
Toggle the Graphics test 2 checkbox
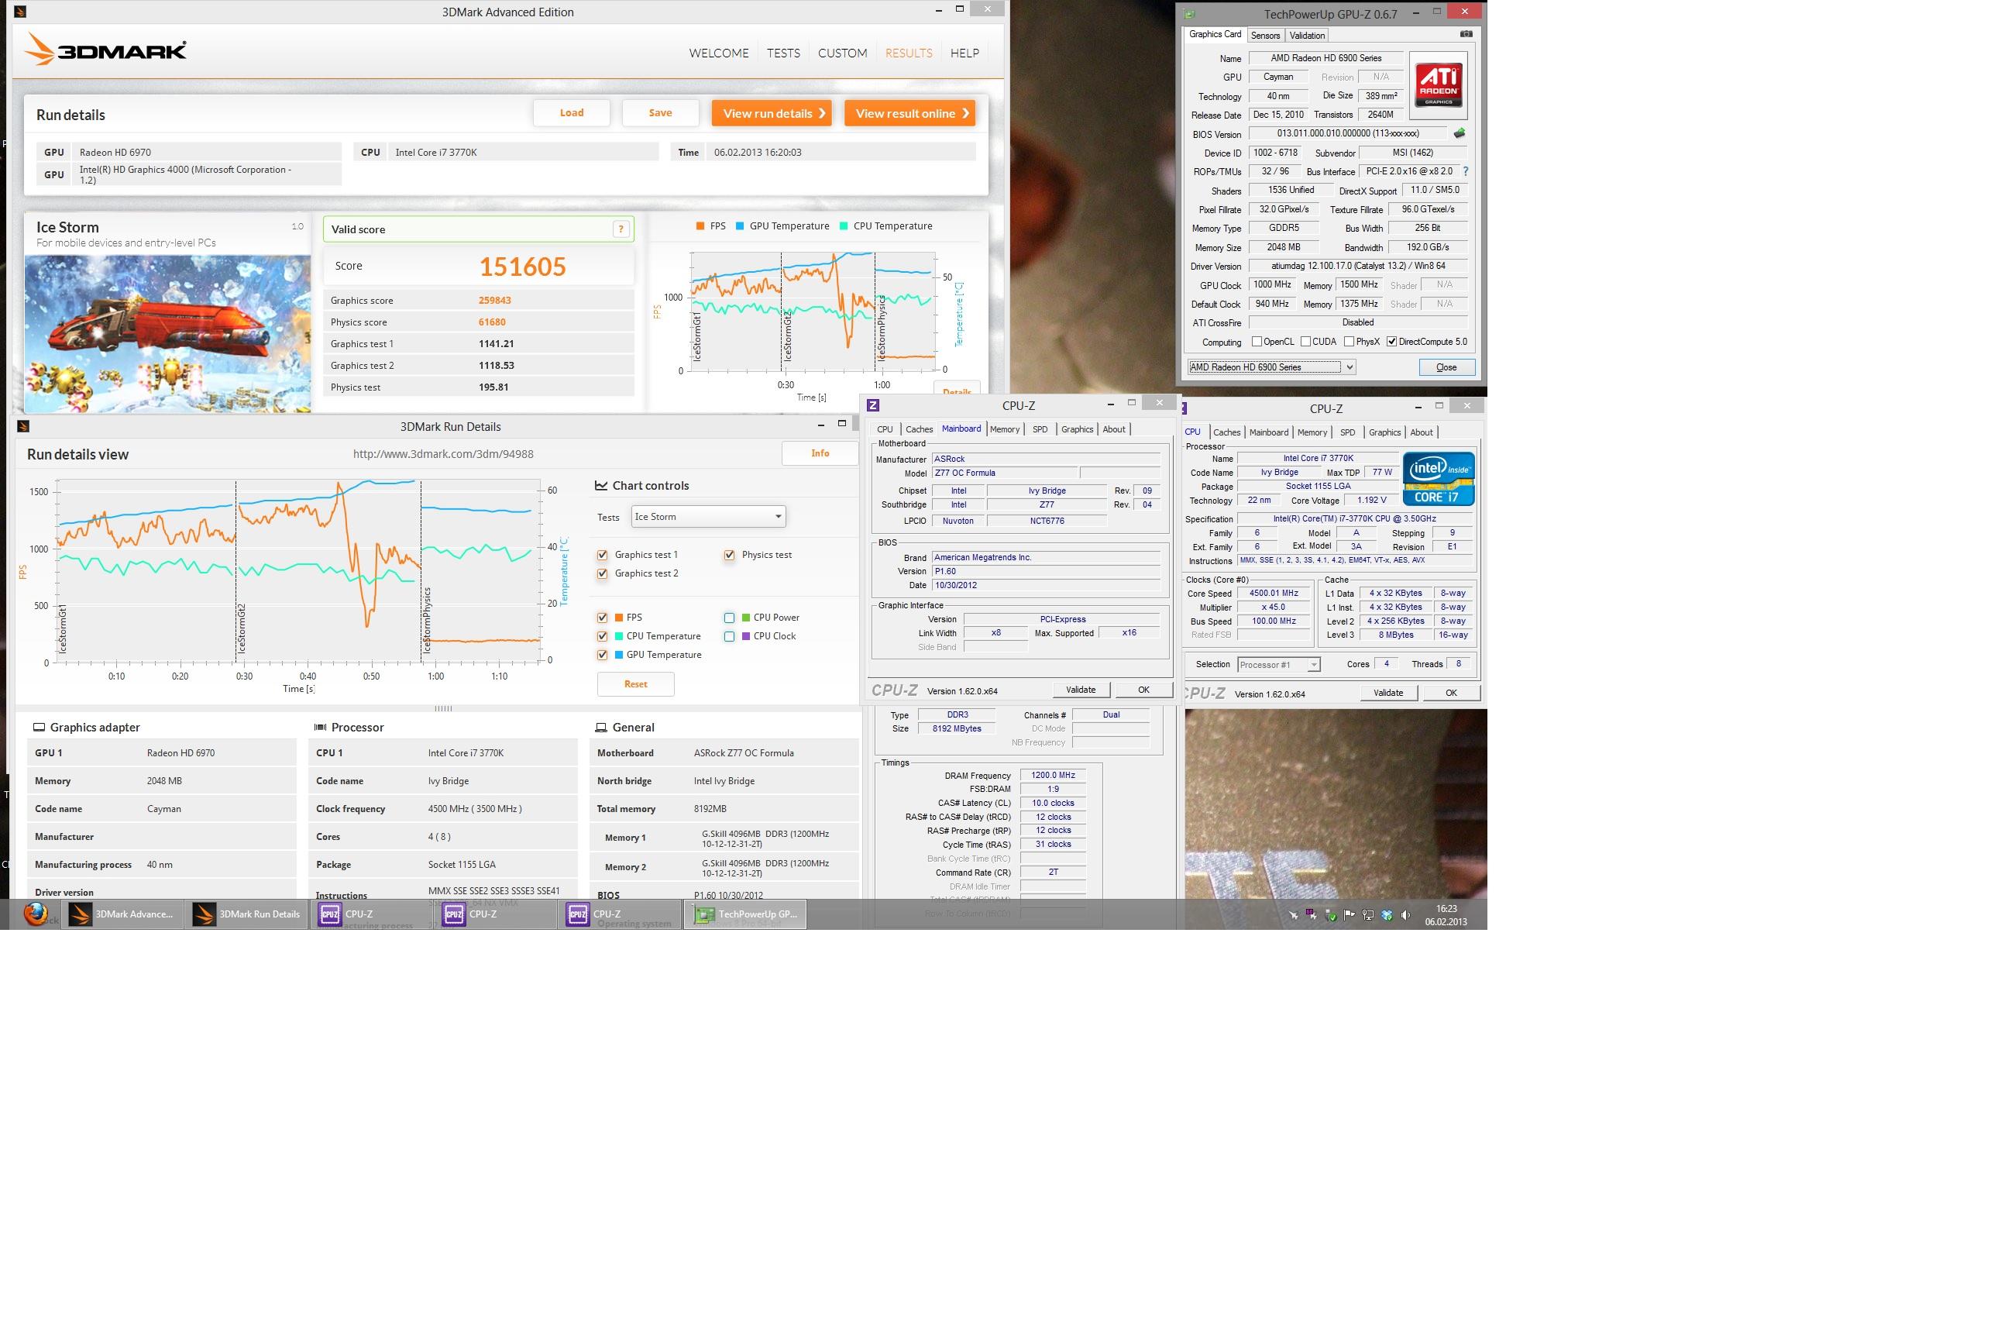pos(603,574)
